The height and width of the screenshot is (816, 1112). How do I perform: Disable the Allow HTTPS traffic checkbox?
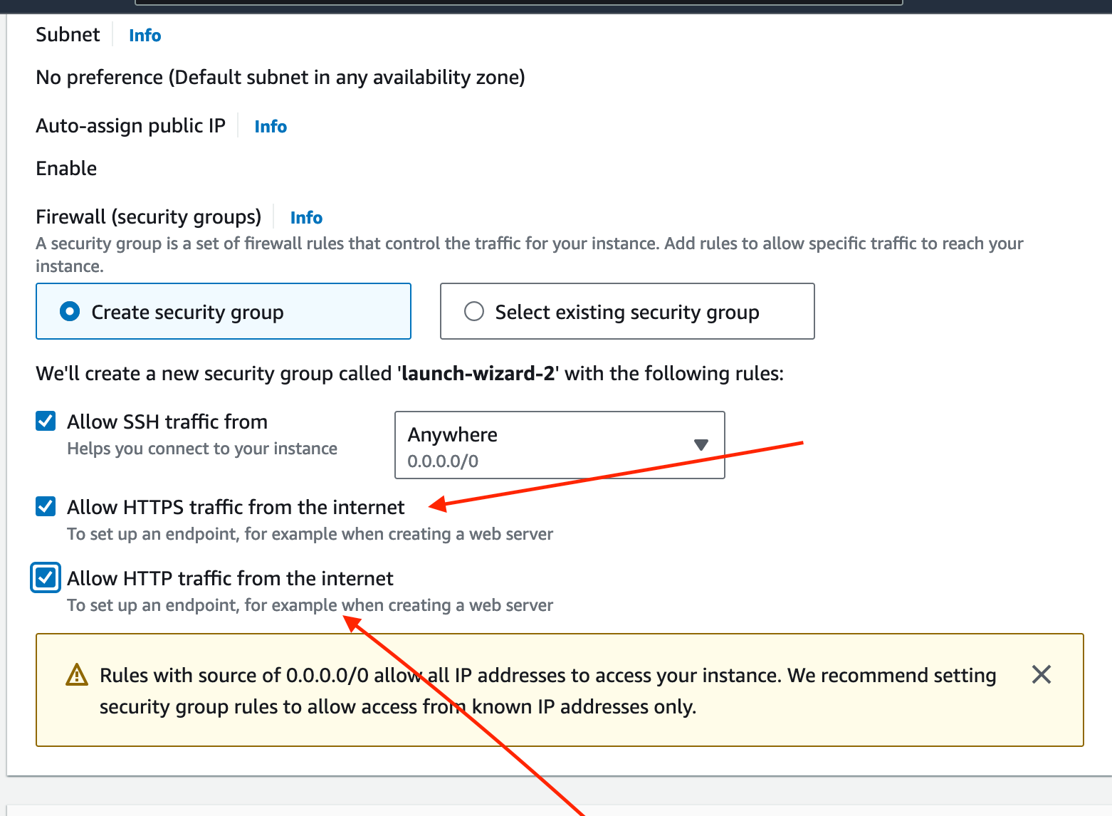pyautogui.click(x=46, y=506)
